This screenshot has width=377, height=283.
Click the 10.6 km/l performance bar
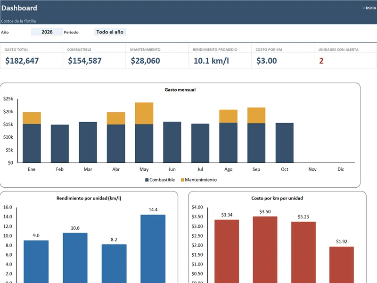coord(75,258)
